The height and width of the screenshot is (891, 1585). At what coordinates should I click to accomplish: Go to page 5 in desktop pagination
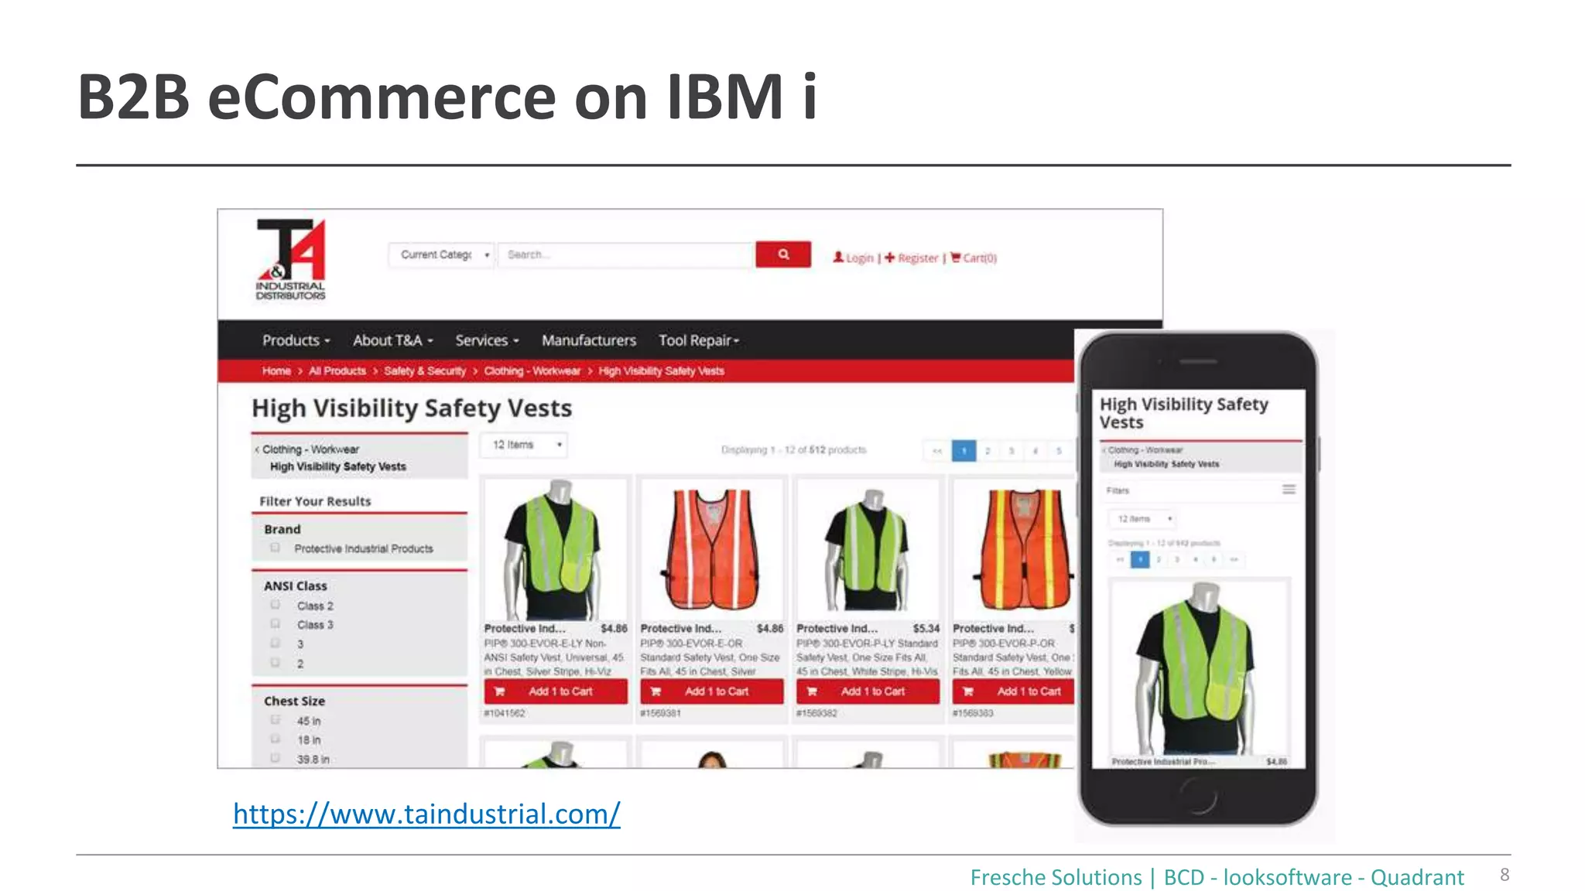point(1059,450)
